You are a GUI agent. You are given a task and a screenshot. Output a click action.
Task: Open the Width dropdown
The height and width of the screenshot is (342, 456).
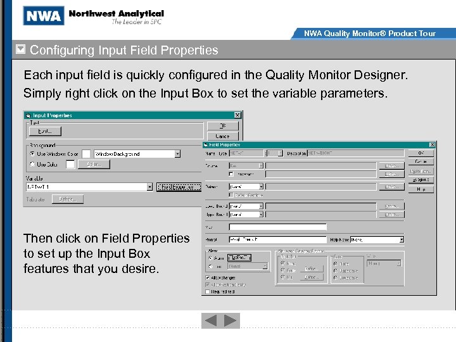click(x=399, y=263)
